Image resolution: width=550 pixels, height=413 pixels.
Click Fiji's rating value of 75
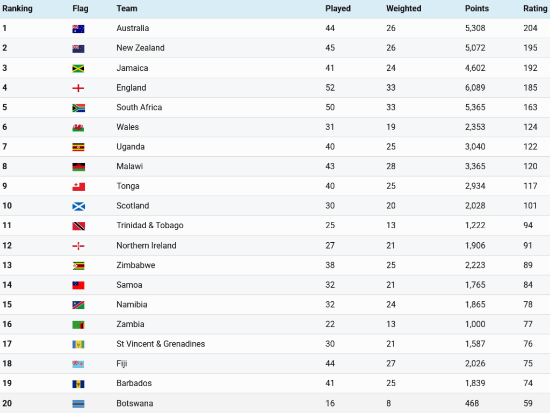pyautogui.click(x=528, y=364)
